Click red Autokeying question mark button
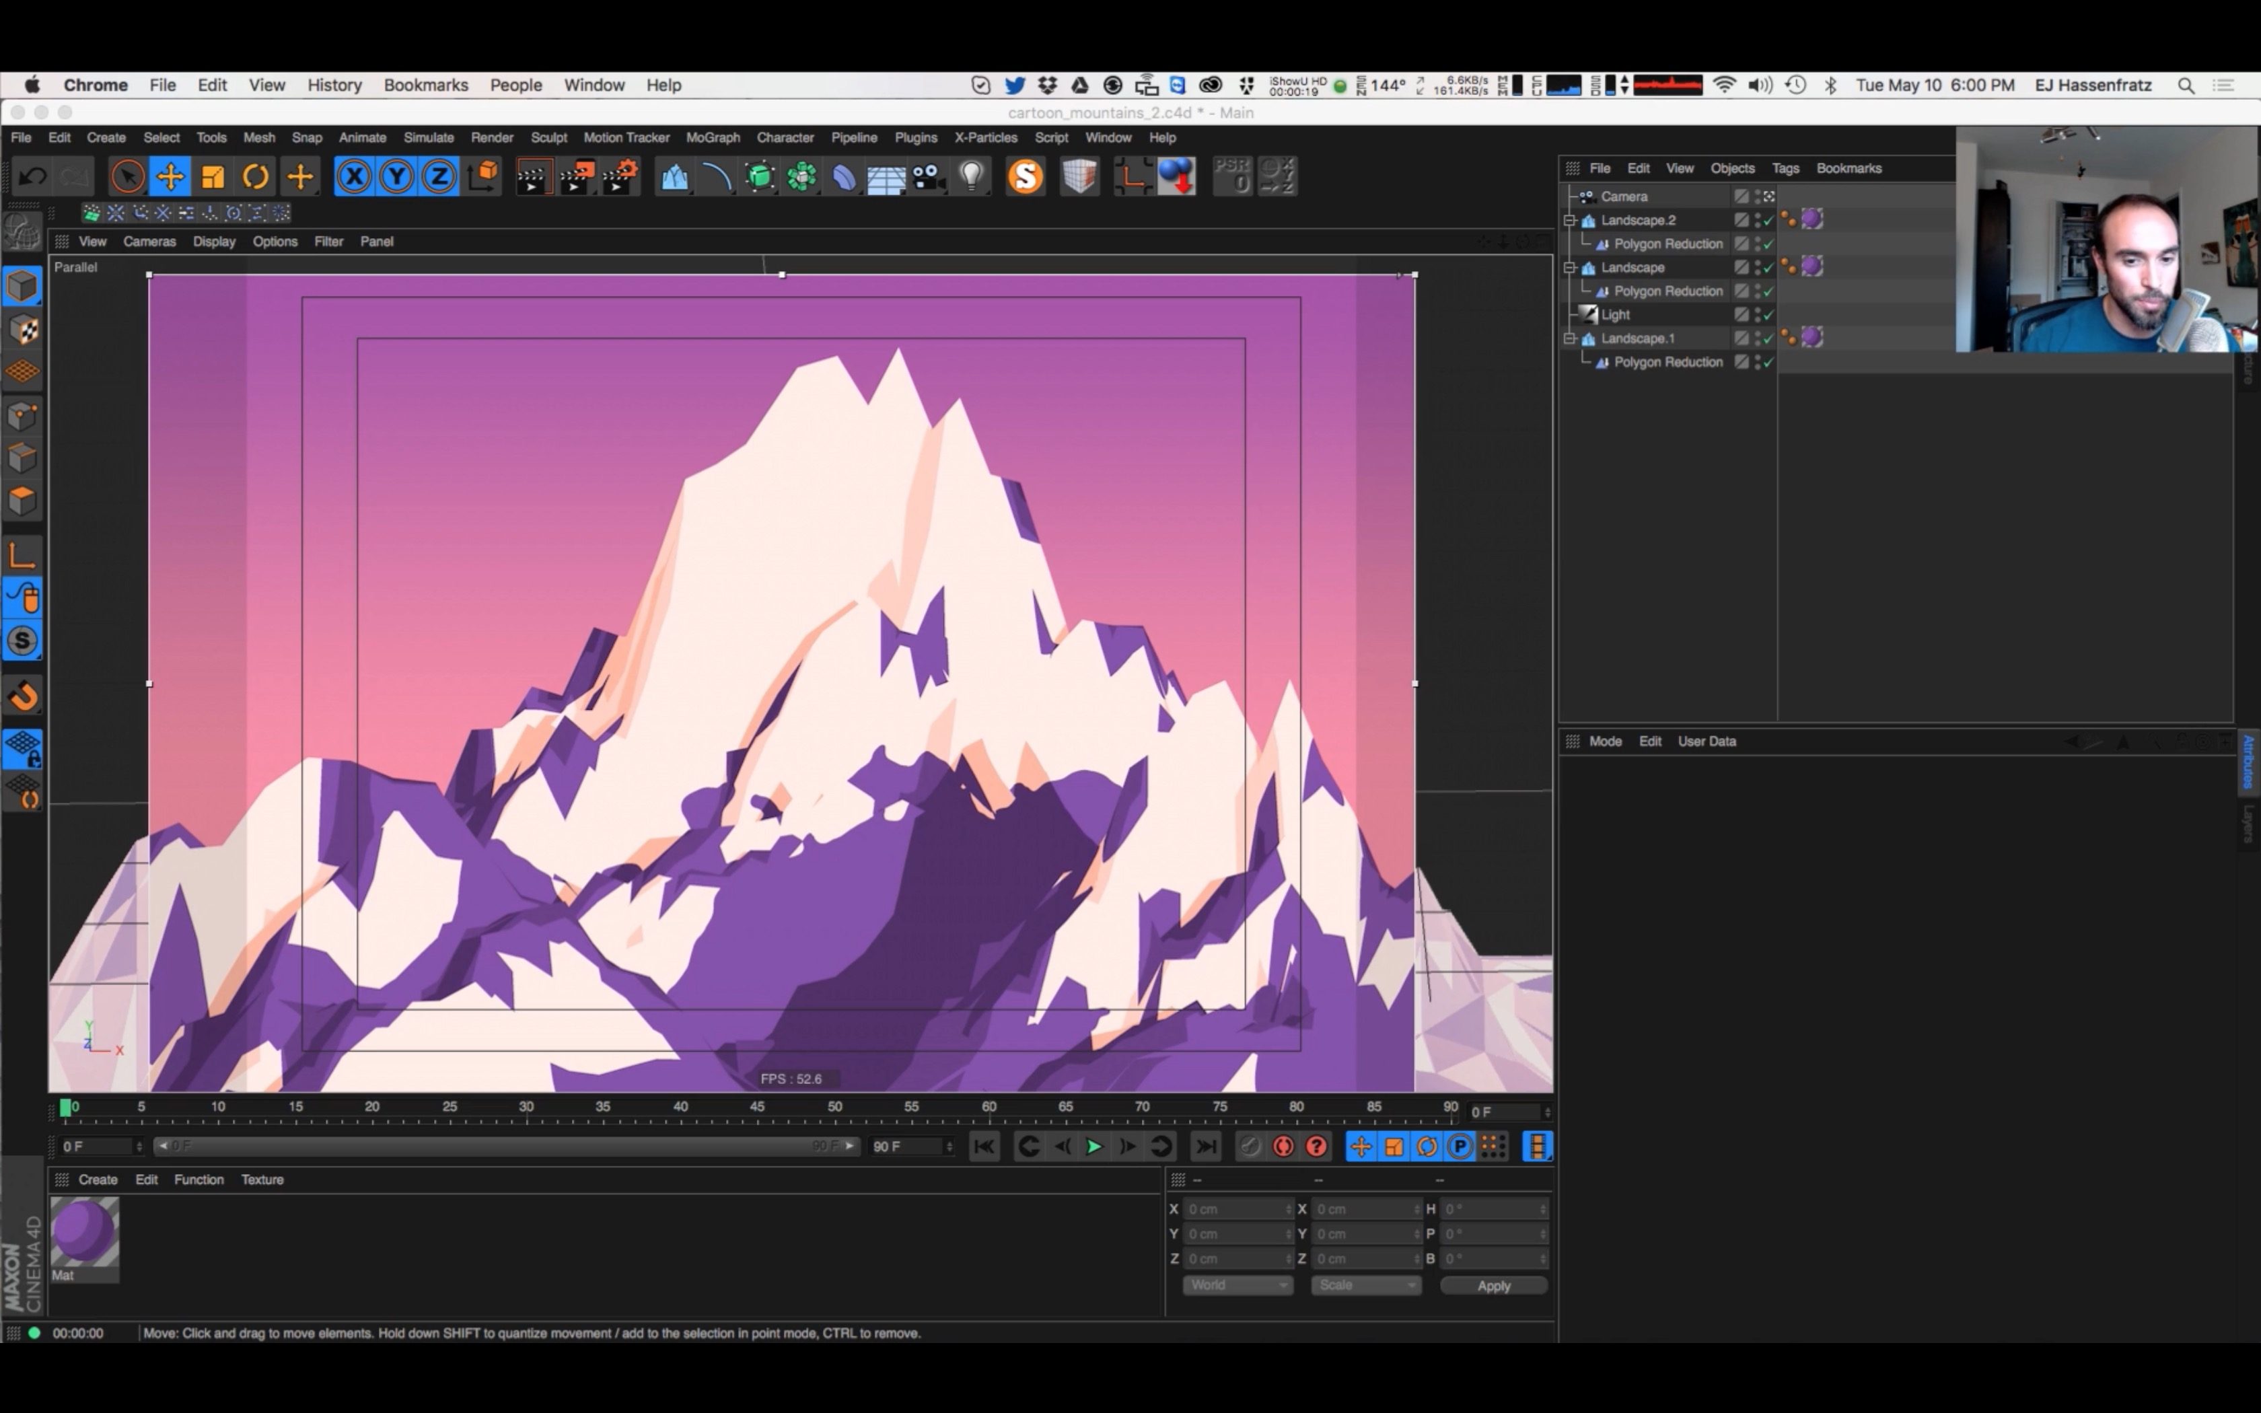 tap(1316, 1147)
